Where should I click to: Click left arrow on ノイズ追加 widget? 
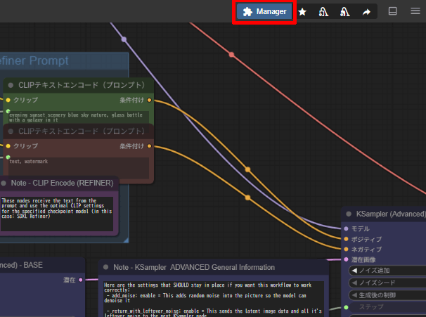tap(354, 271)
